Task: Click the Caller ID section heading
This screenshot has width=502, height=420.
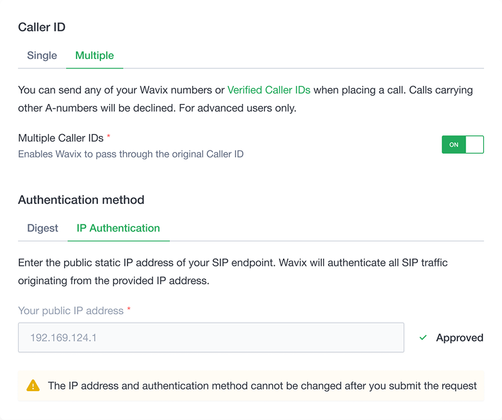Action: 42,27
